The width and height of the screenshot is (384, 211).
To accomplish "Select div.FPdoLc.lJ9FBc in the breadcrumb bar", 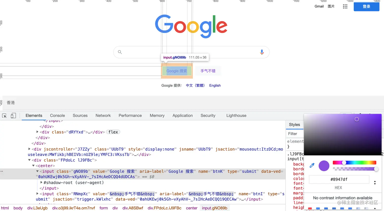I will point(165,208).
